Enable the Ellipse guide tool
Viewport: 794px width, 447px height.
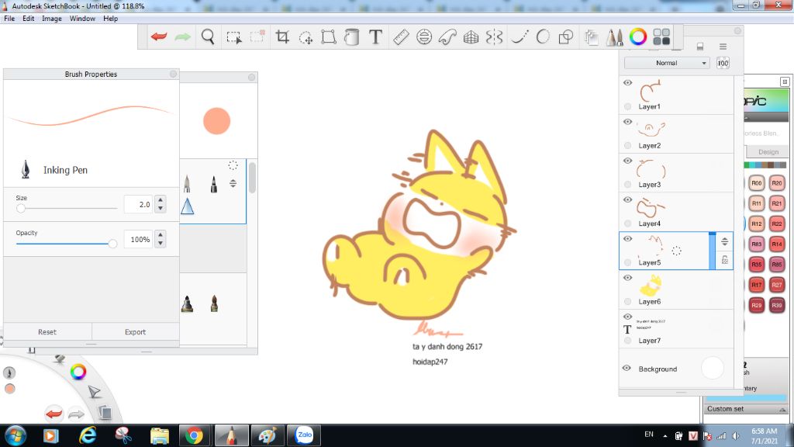(424, 36)
